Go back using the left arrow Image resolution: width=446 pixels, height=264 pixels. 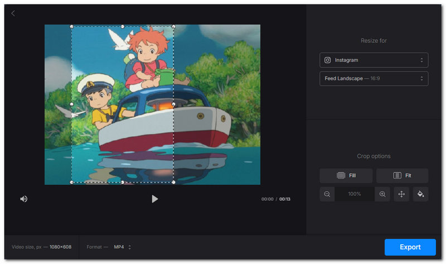(x=13, y=13)
